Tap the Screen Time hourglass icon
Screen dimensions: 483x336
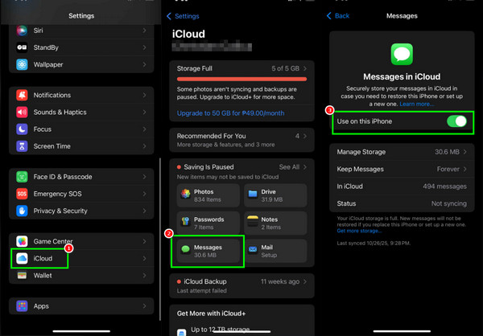22,146
